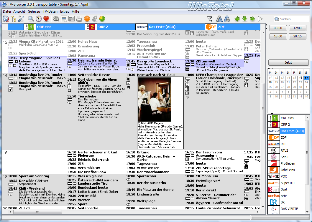Decrease font size with small A icon

click(x=219, y=19)
